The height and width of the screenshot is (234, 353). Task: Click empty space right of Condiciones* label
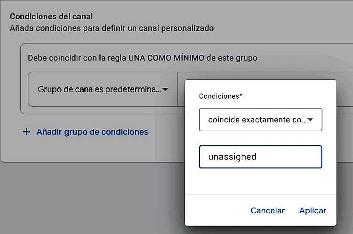coord(287,96)
